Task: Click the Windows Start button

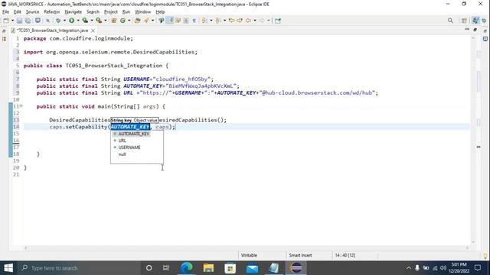Action: (x=8, y=268)
